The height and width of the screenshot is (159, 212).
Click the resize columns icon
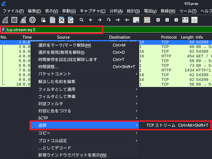click(x=185, y=20)
